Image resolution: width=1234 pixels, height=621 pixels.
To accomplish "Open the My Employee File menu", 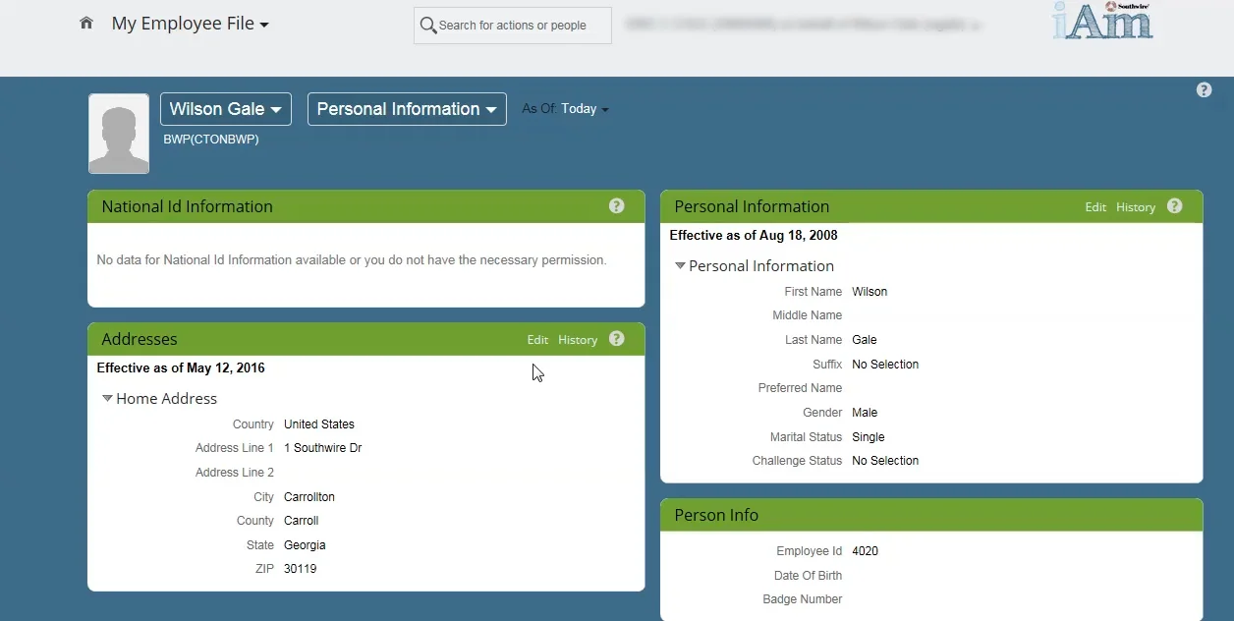I will pyautogui.click(x=191, y=24).
